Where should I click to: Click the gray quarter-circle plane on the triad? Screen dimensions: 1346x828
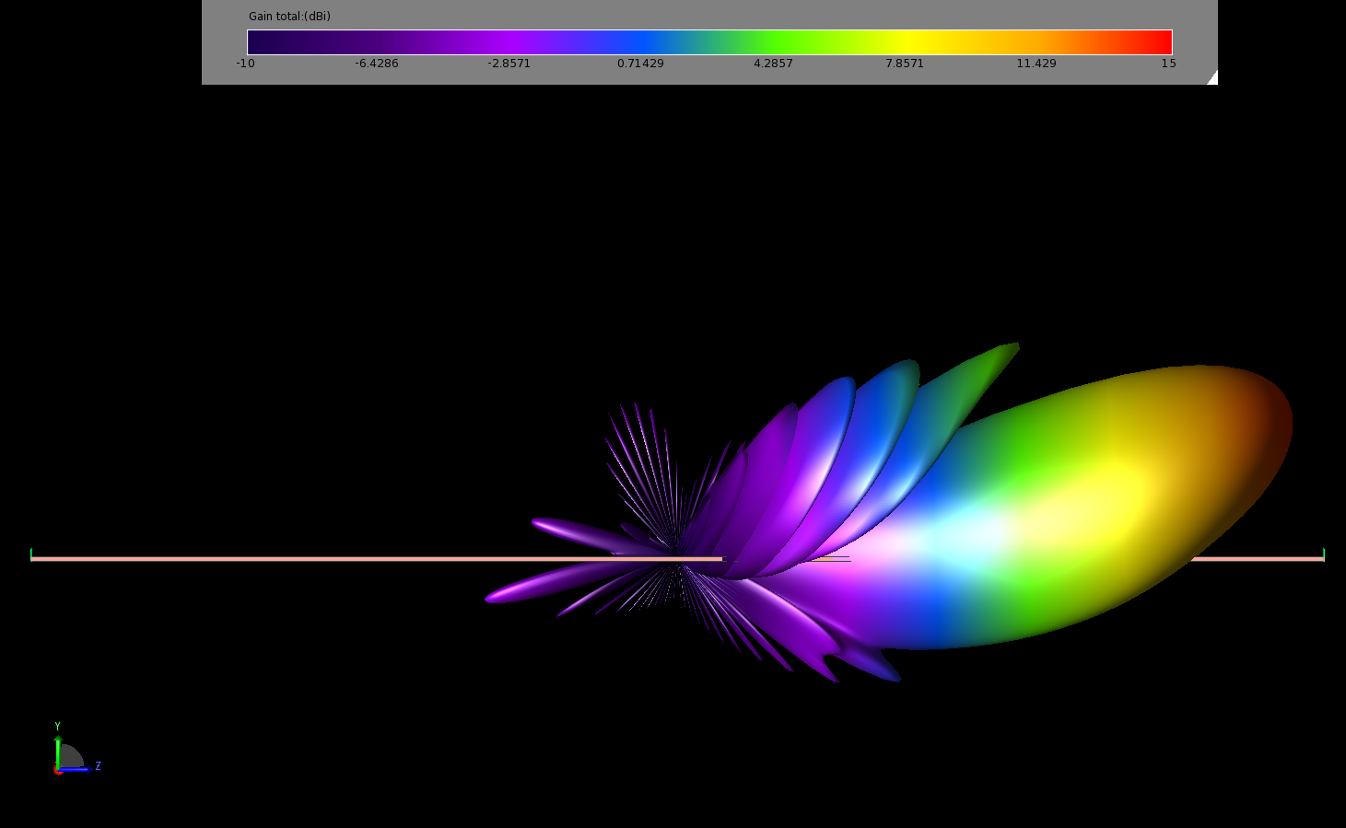(x=70, y=758)
